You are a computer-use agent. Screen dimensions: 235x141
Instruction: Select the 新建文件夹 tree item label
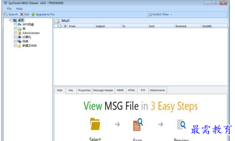point(30,46)
